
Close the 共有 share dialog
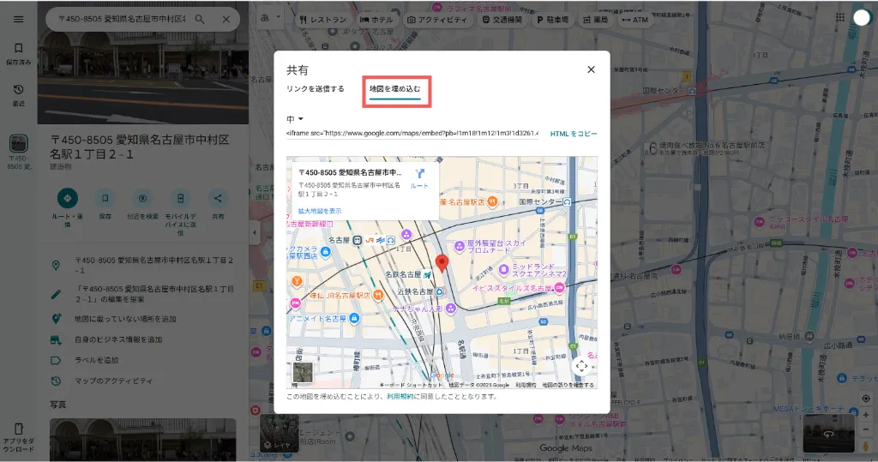(x=591, y=69)
